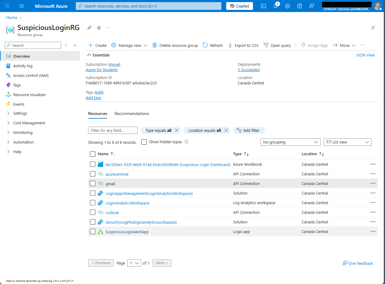The width and height of the screenshot is (385, 284).
Task: Select Overview in the sidebar
Action: click(40, 56)
